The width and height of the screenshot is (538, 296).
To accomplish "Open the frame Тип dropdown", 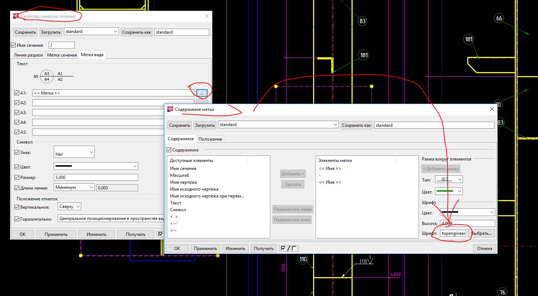I will click(449, 179).
